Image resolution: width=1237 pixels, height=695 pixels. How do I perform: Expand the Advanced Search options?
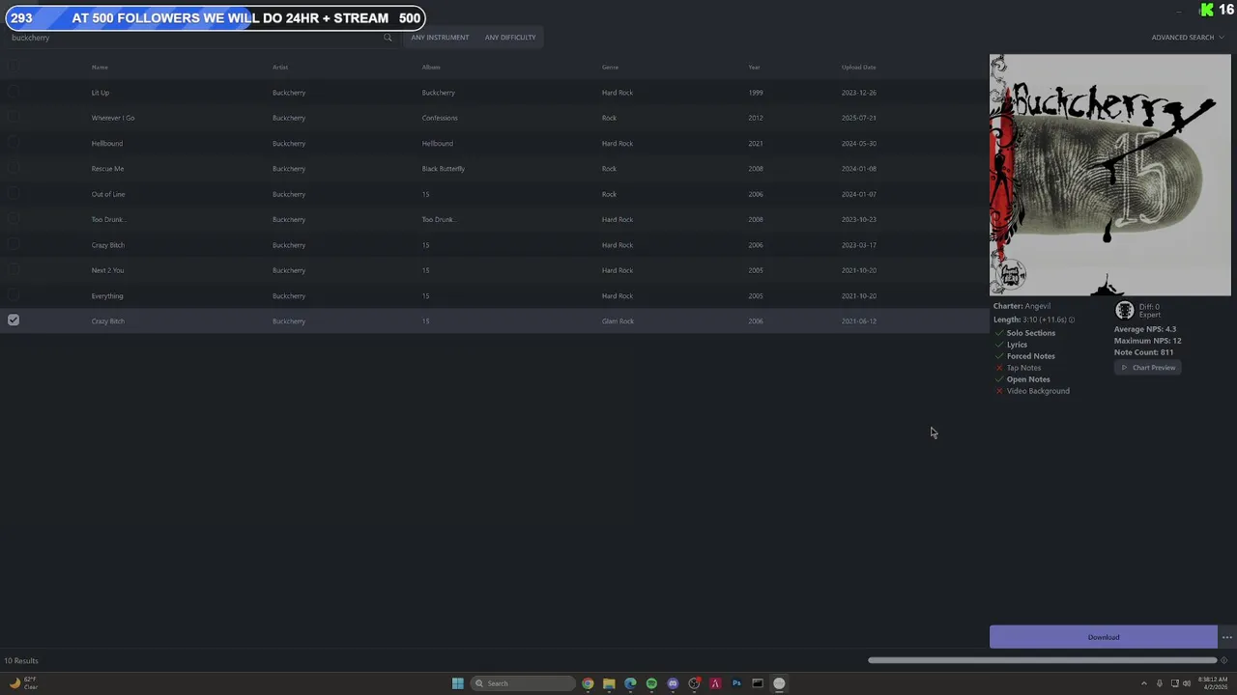click(x=1187, y=38)
